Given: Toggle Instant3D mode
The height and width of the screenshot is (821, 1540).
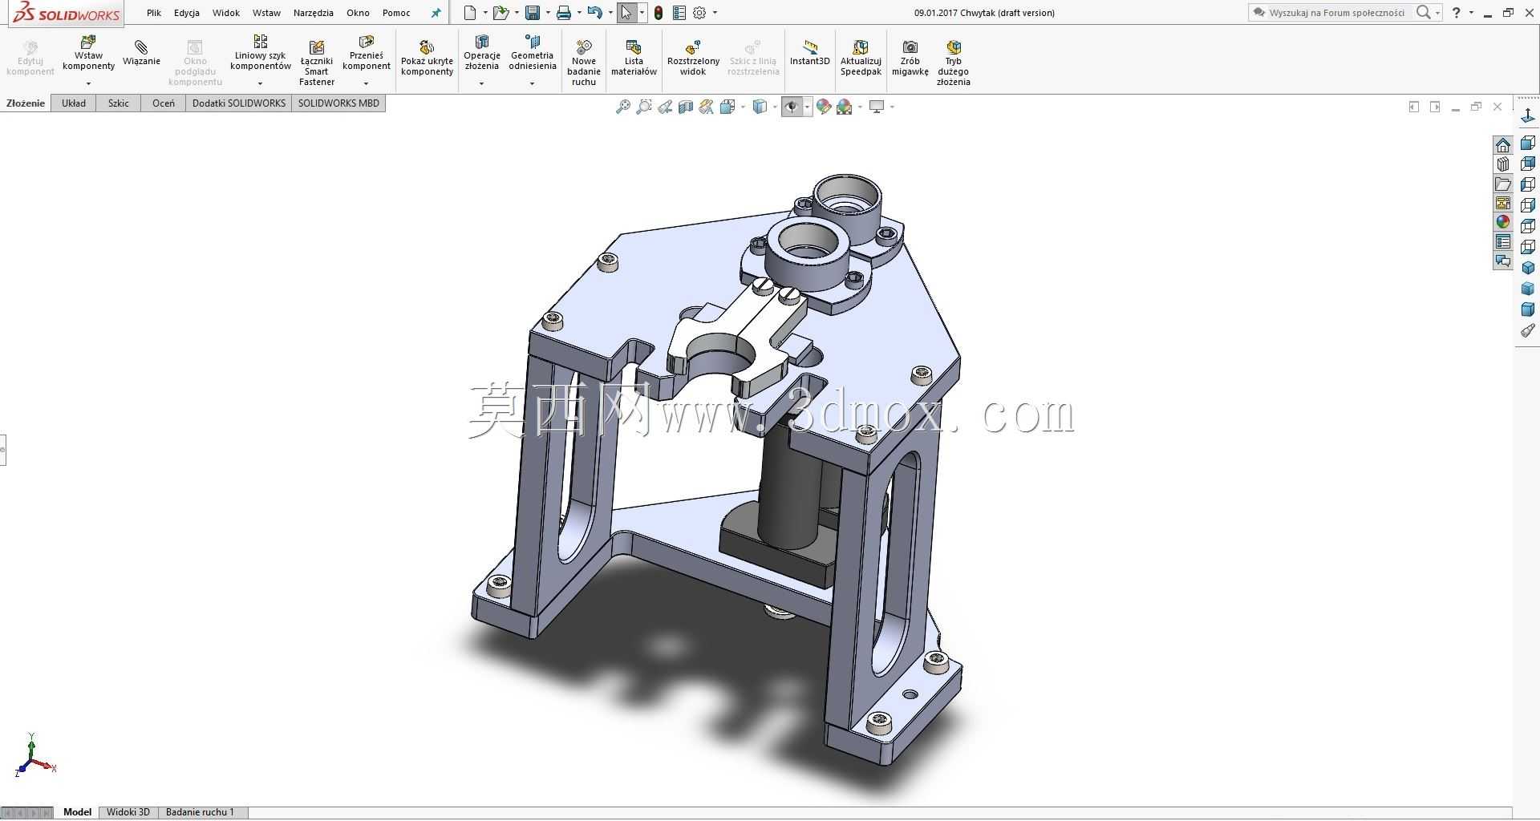Looking at the screenshot, I should 810,53.
